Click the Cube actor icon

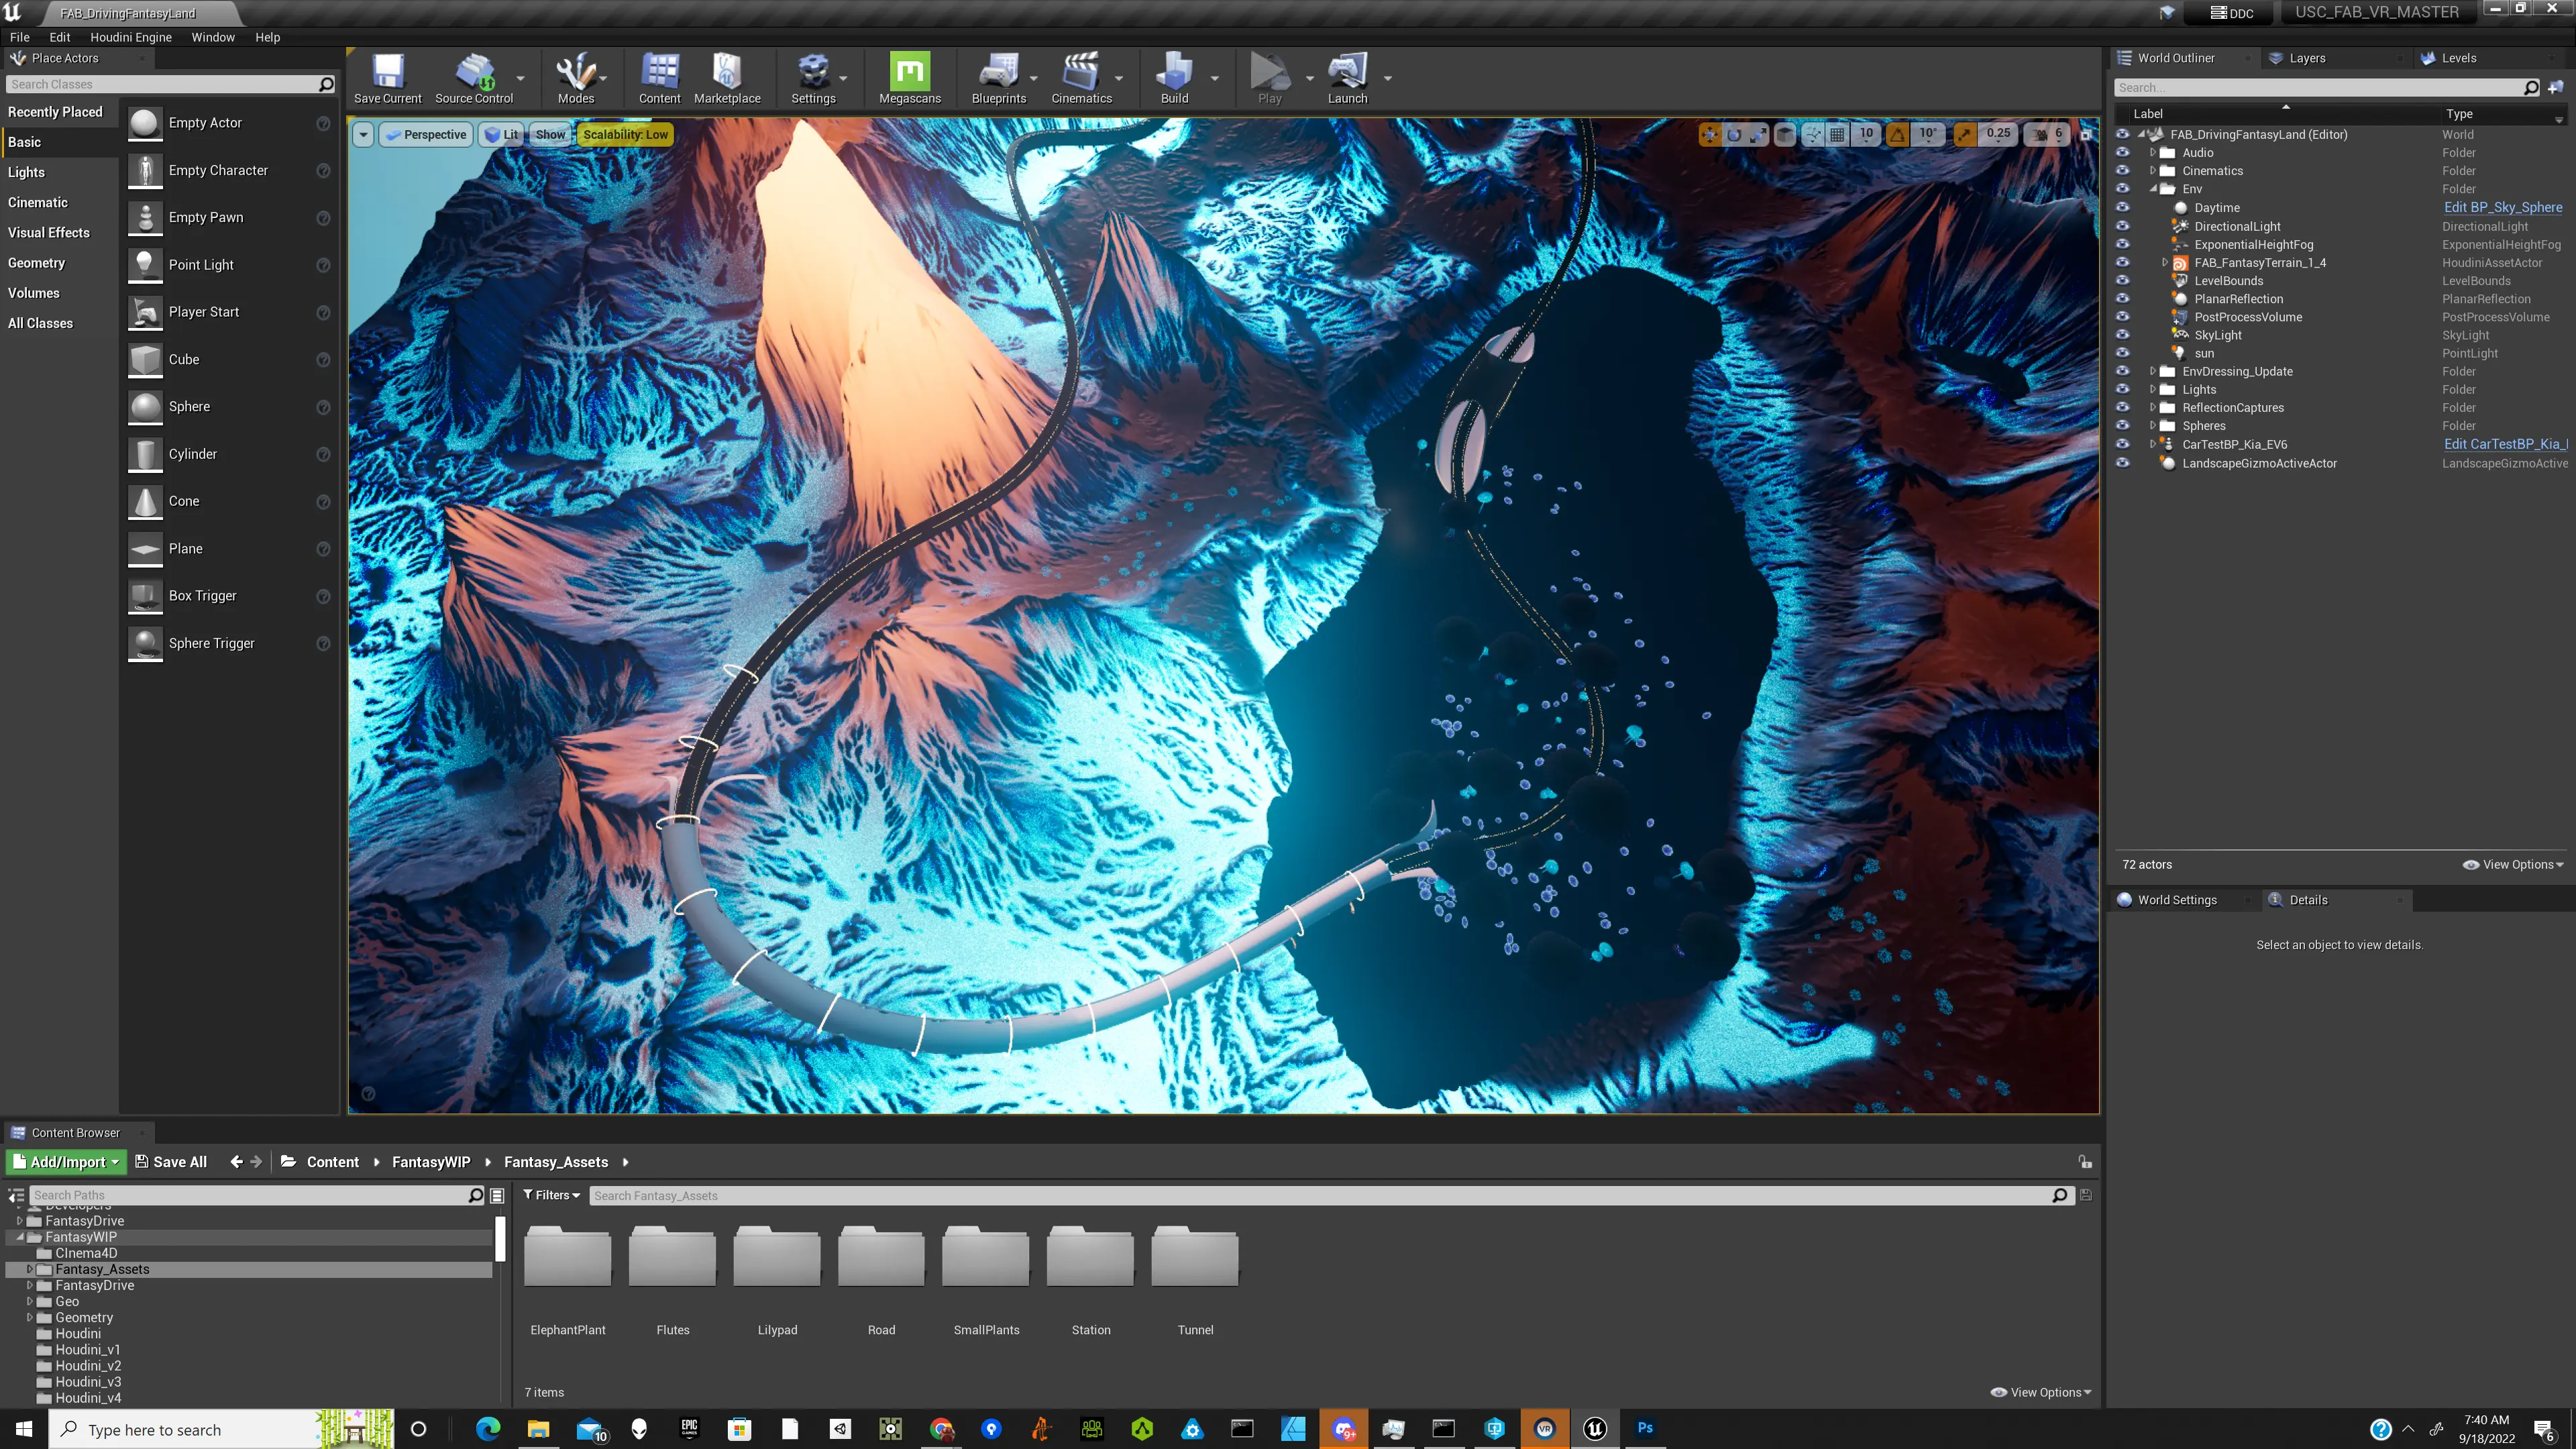coord(145,360)
